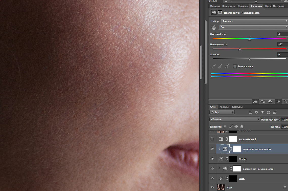Viewport: 288px width, 191px height.
Task: Click mask link icon on Dodge layer
Action: [x=227, y=159]
